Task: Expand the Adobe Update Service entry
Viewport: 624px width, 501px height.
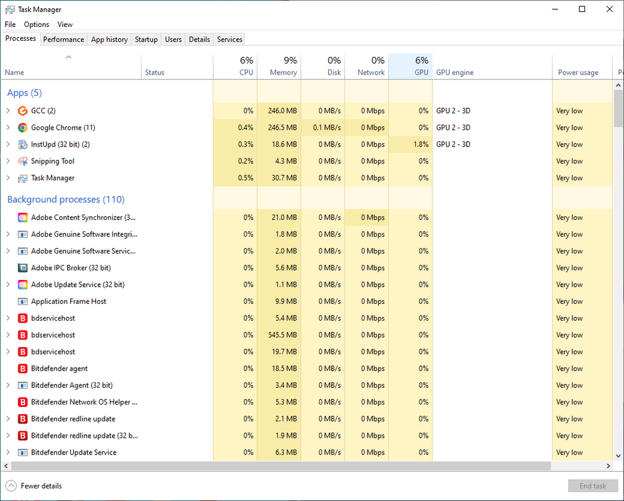Action: [8, 284]
